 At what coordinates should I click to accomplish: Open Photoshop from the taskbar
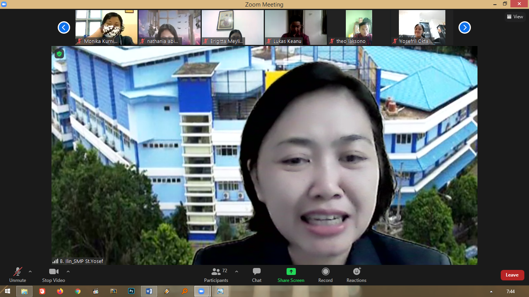coord(131,291)
